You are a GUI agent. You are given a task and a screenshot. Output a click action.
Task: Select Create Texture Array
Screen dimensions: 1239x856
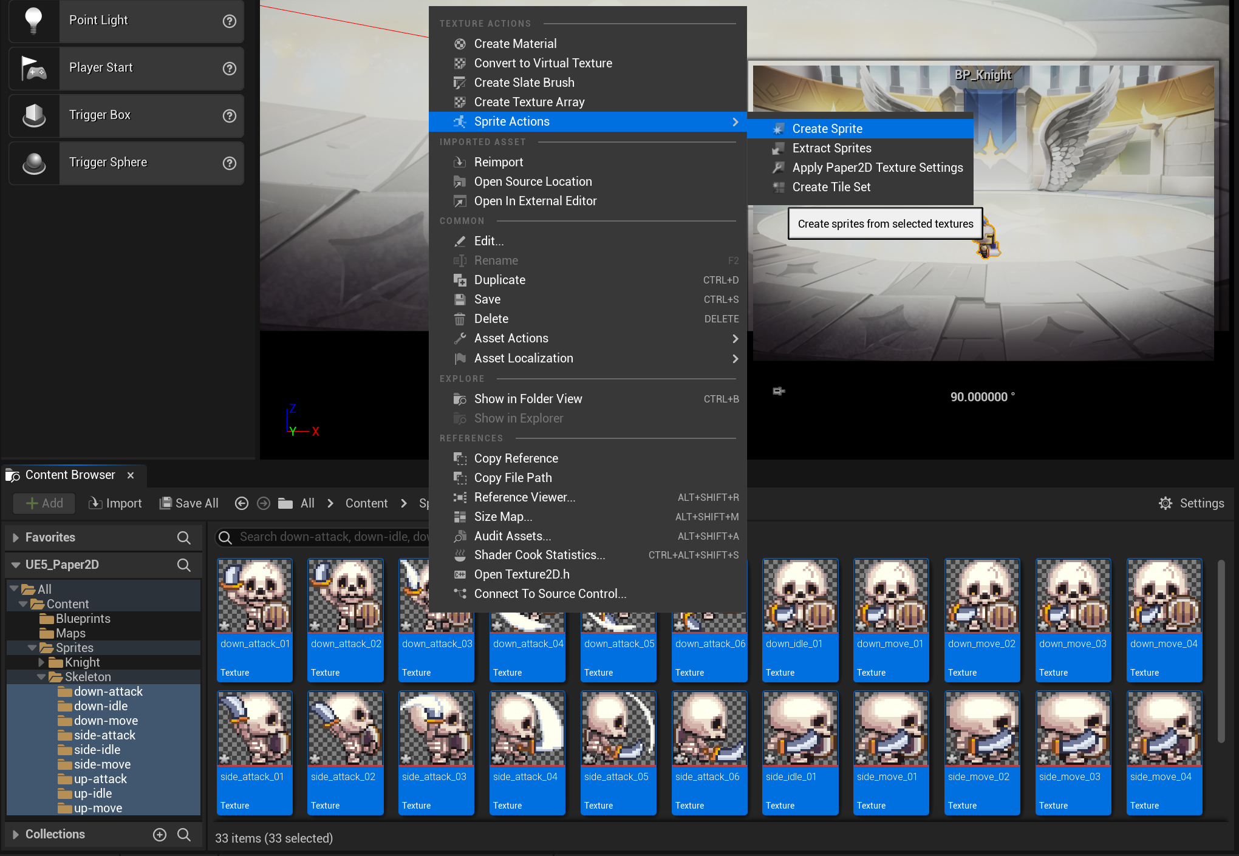click(587, 102)
